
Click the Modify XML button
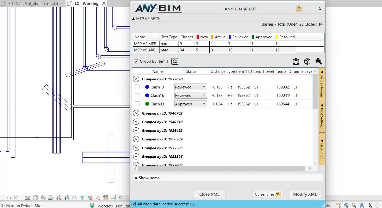tap(305, 194)
